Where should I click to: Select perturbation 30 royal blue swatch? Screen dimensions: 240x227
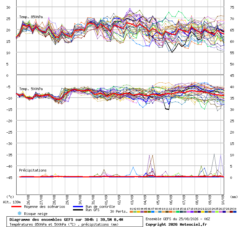pyautogui.click(x=234, y=212)
